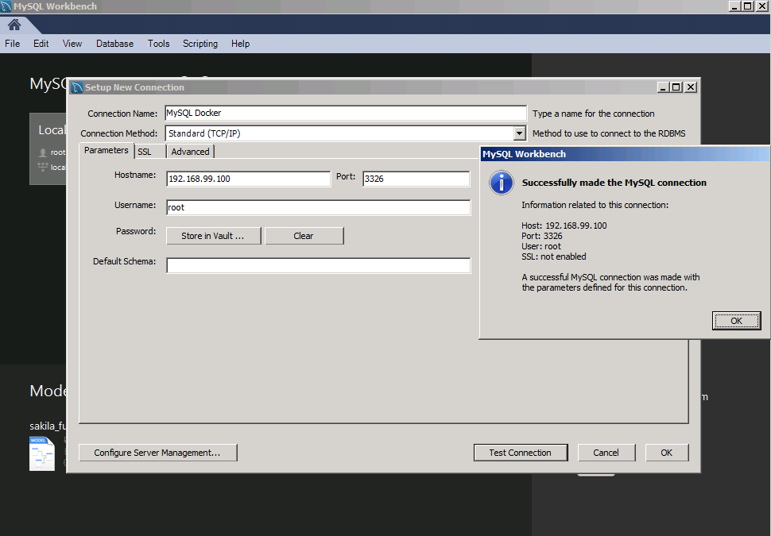771x536 pixels.
Task: Open Configure Server Management
Action: (x=158, y=453)
